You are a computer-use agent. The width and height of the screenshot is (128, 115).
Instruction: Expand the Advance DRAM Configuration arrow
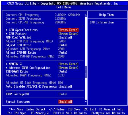(x=7, y=68)
